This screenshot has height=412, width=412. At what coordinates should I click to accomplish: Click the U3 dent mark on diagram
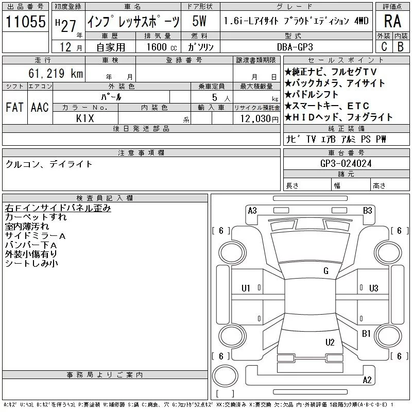point(373,288)
